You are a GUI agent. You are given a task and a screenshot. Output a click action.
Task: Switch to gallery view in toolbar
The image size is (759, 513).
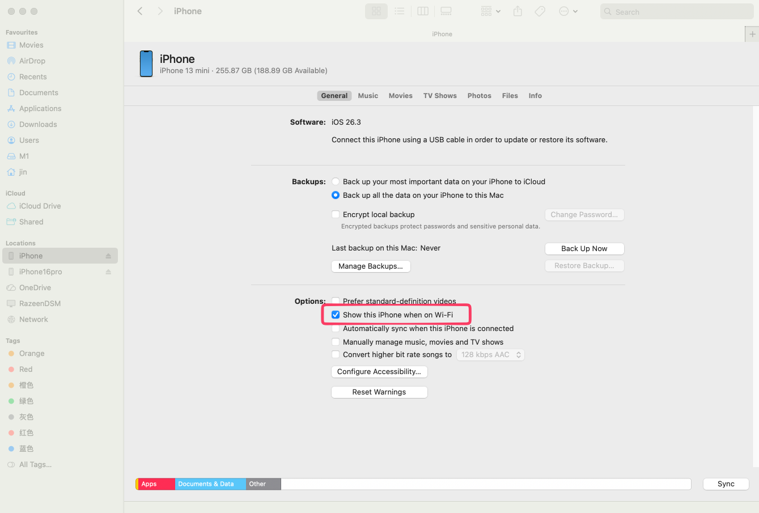[446, 11]
